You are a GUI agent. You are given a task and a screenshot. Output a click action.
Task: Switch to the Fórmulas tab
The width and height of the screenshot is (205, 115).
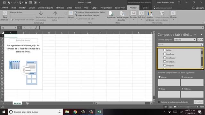coord(60,8)
